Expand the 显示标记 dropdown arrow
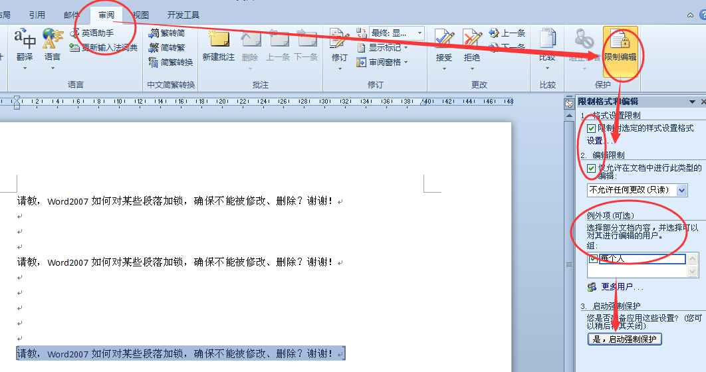Viewport: 706px width, 372px height. (406, 47)
